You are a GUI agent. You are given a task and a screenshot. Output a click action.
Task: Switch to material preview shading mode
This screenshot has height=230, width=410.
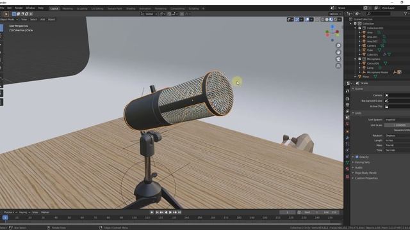pos(331,19)
